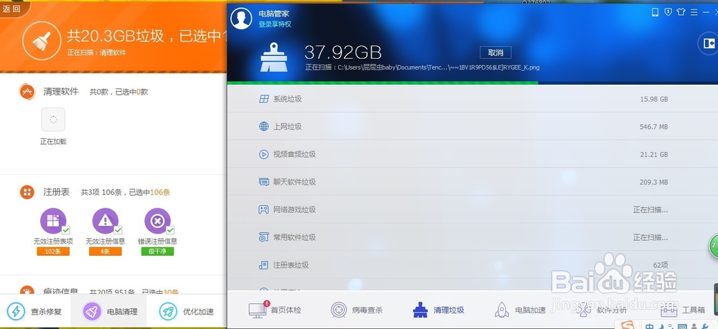The image size is (718, 329).
Task: Click the mobile phone icon in the title bar
Action: tap(656, 12)
